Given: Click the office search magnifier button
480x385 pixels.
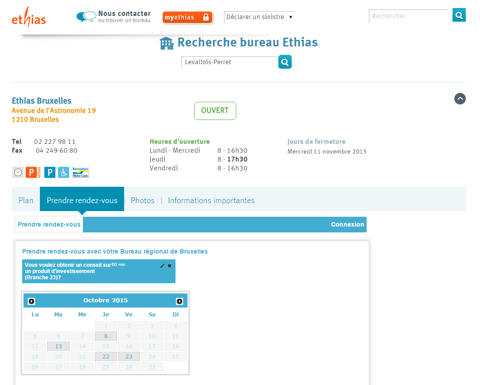Looking at the screenshot, I should (x=285, y=62).
